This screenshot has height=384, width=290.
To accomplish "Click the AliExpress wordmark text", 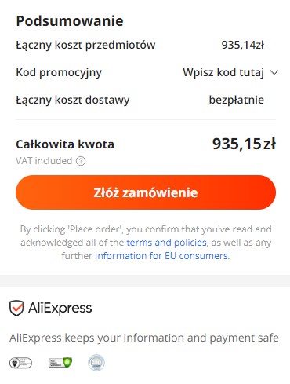I will coord(60,308).
